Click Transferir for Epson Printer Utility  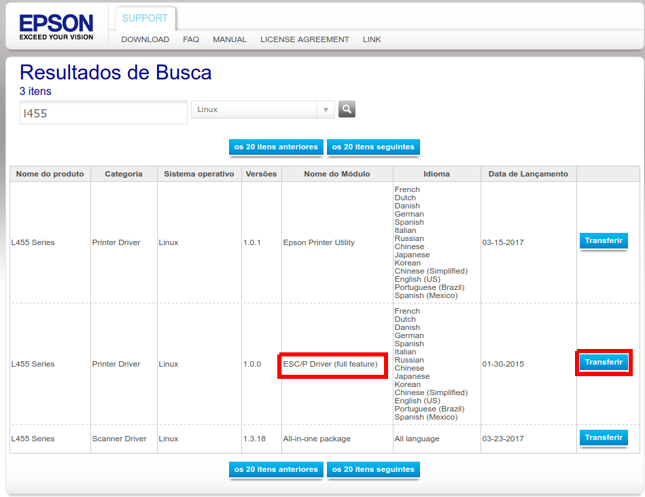(x=604, y=241)
